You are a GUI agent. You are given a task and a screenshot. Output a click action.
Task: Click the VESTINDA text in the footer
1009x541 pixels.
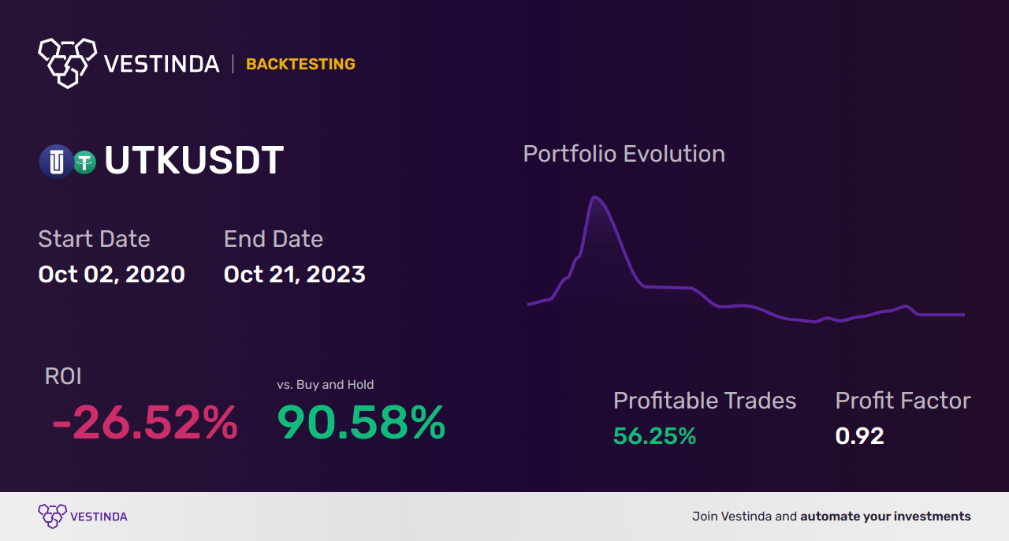coord(99,517)
